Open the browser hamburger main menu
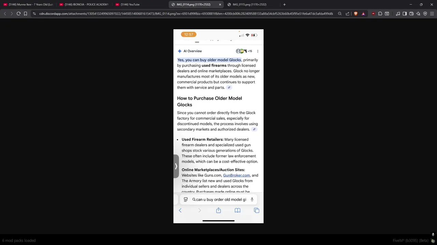 (432, 14)
